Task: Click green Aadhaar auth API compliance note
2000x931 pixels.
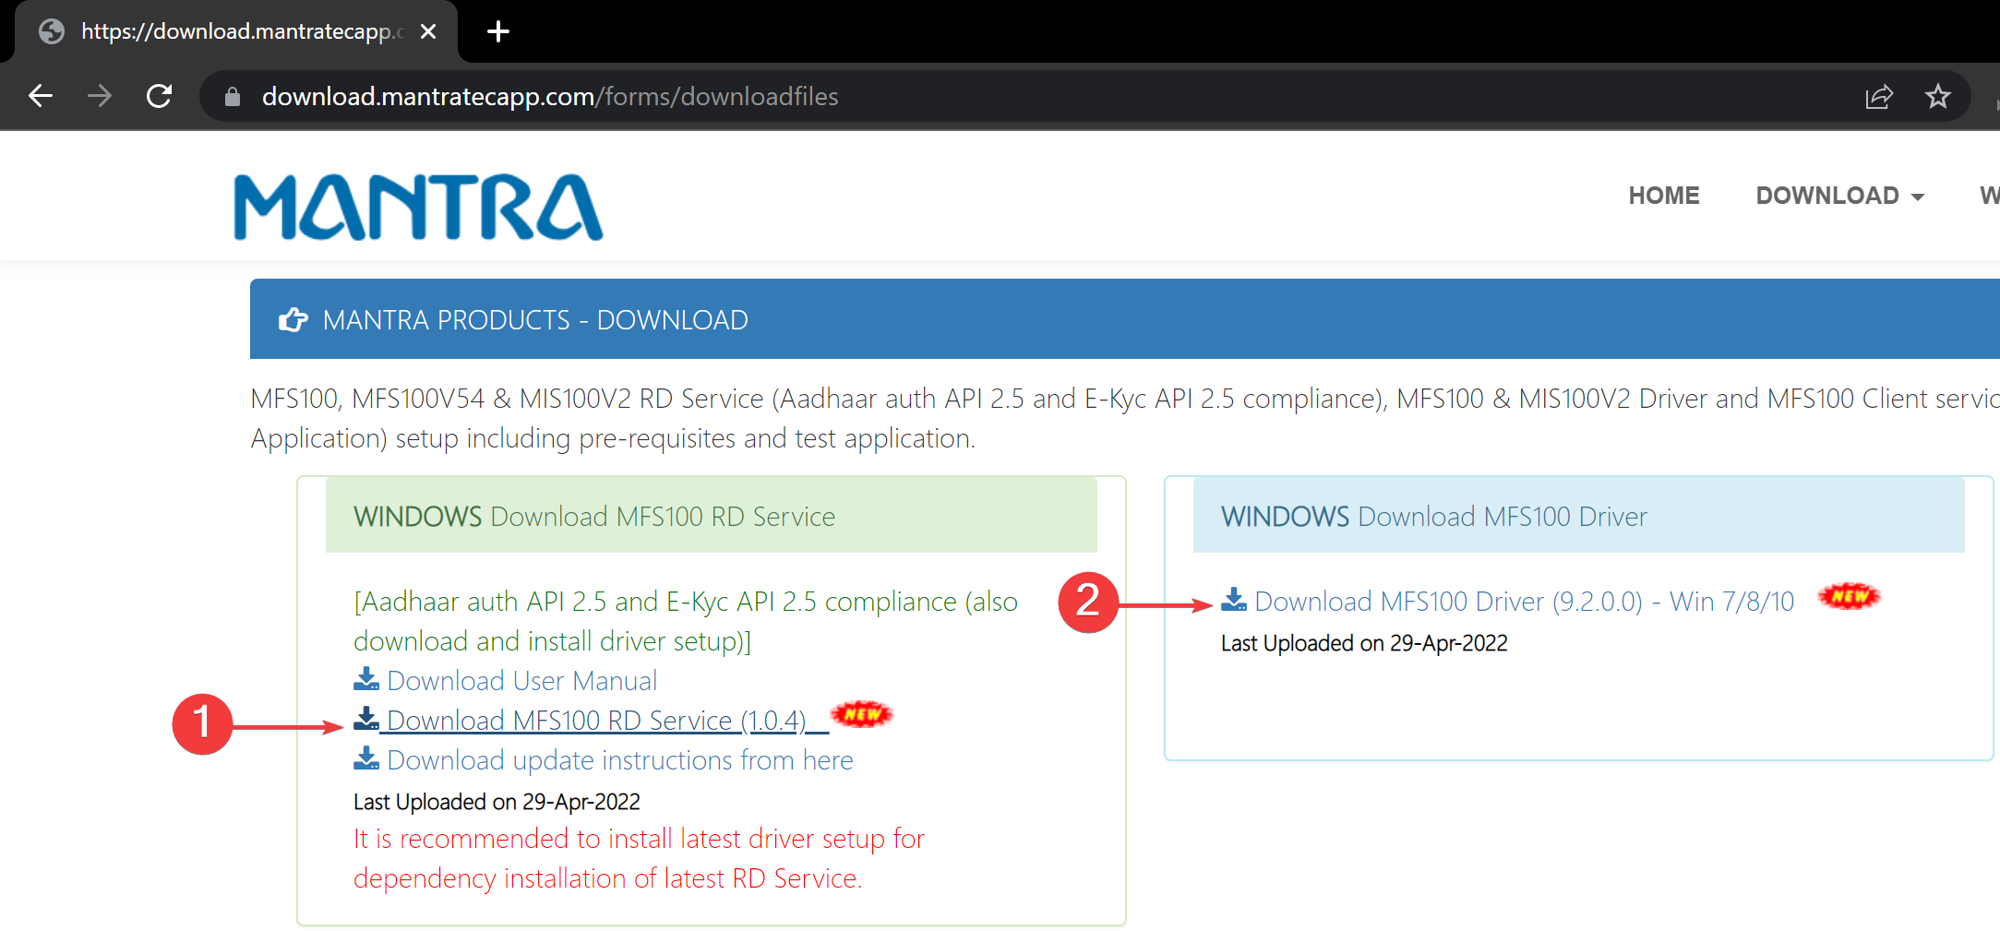Action: [x=686, y=621]
